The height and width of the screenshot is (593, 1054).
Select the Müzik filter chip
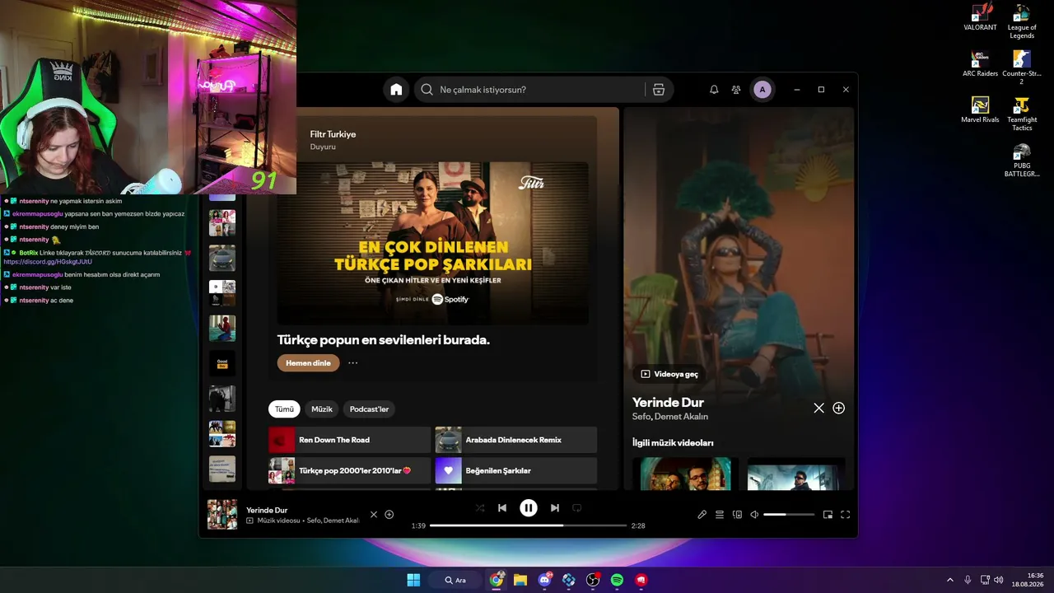(322, 409)
